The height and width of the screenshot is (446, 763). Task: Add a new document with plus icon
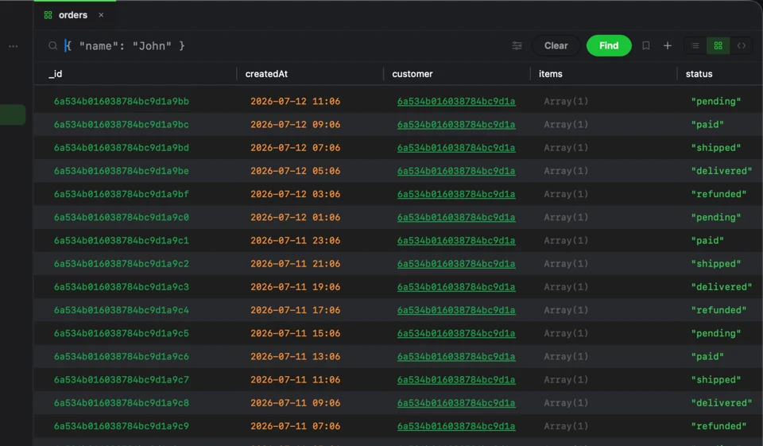pos(667,46)
